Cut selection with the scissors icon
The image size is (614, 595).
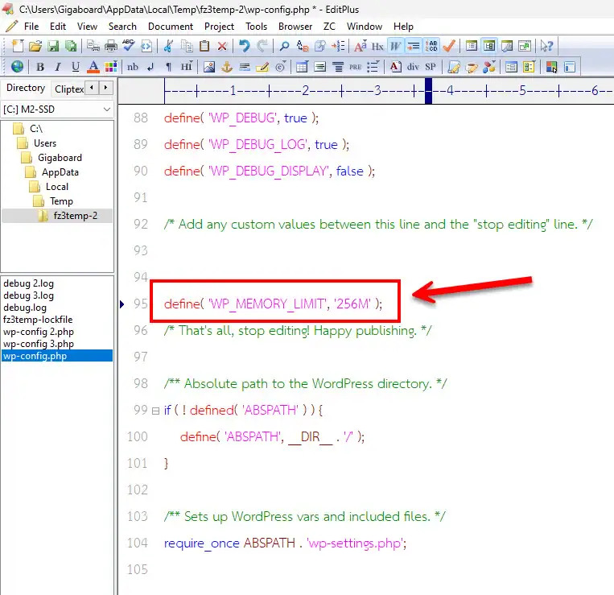point(168,46)
